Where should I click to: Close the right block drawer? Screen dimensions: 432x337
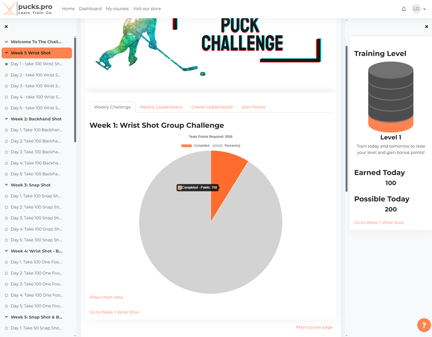click(426, 27)
